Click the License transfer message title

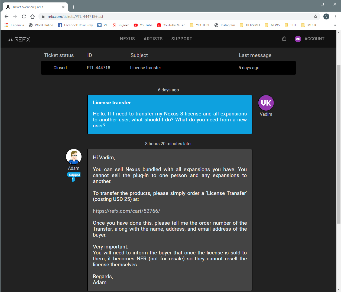point(112,102)
